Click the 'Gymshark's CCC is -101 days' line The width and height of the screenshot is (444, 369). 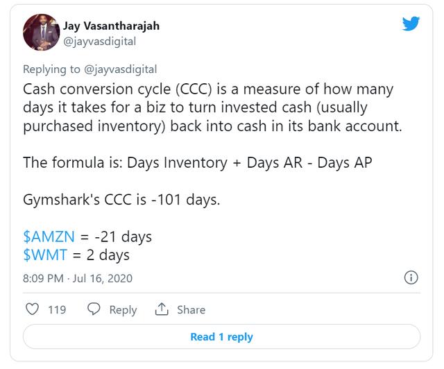coord(121,200)
